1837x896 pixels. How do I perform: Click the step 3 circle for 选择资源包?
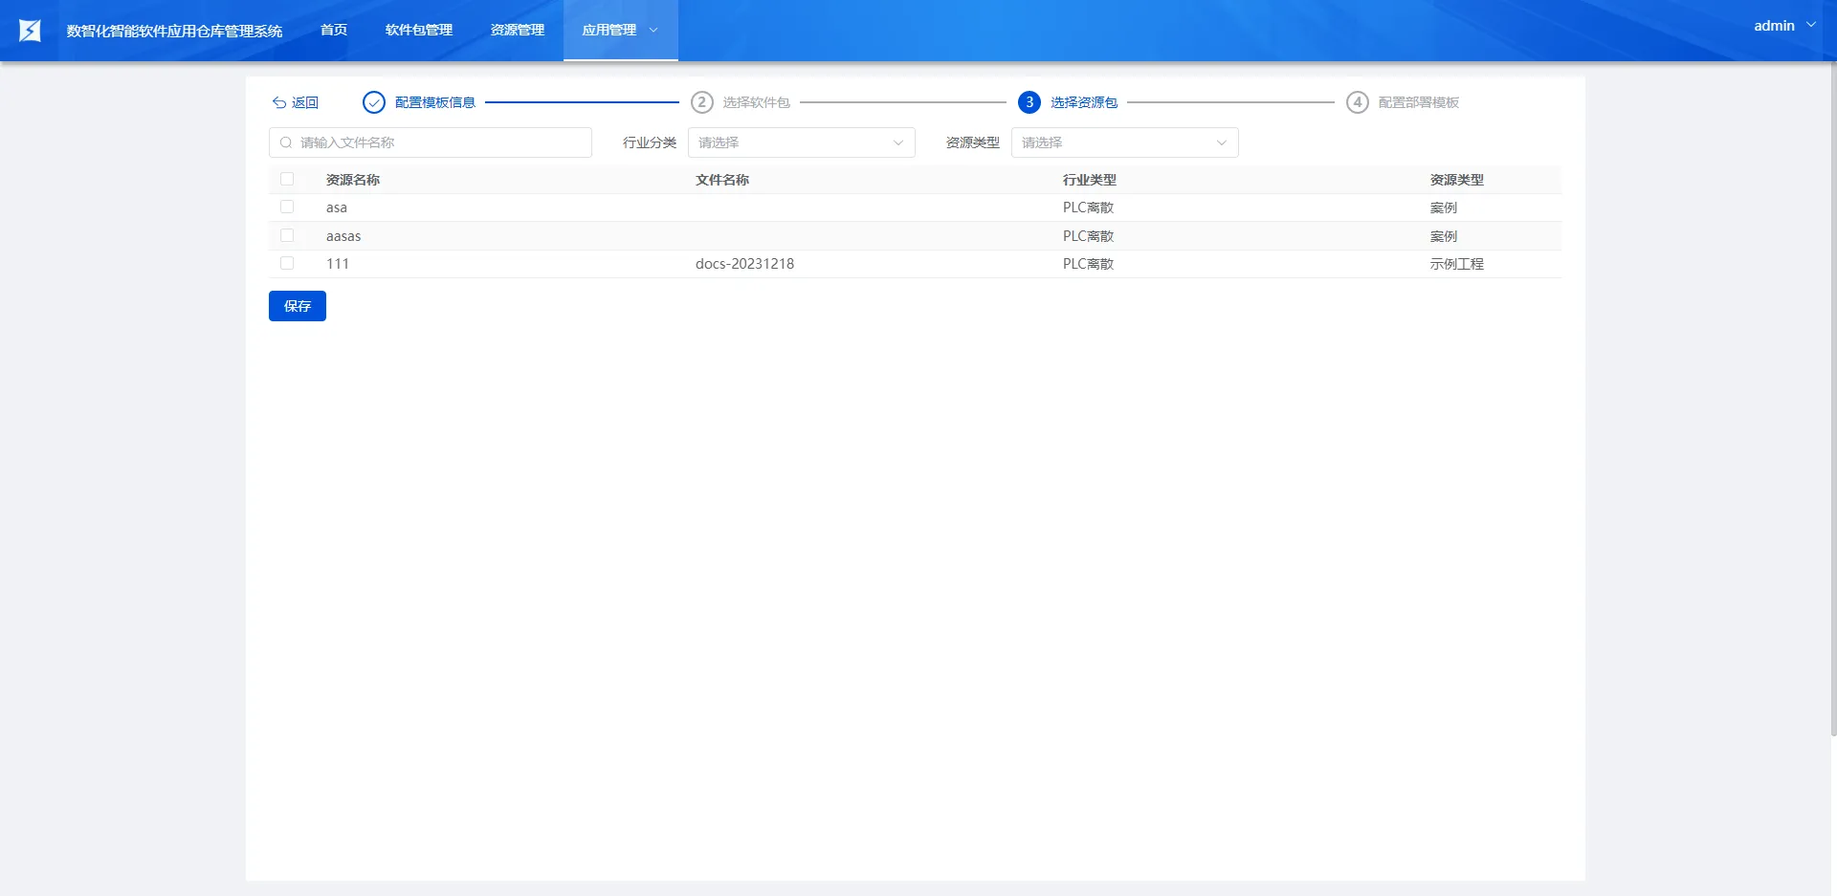[1029, 102]
